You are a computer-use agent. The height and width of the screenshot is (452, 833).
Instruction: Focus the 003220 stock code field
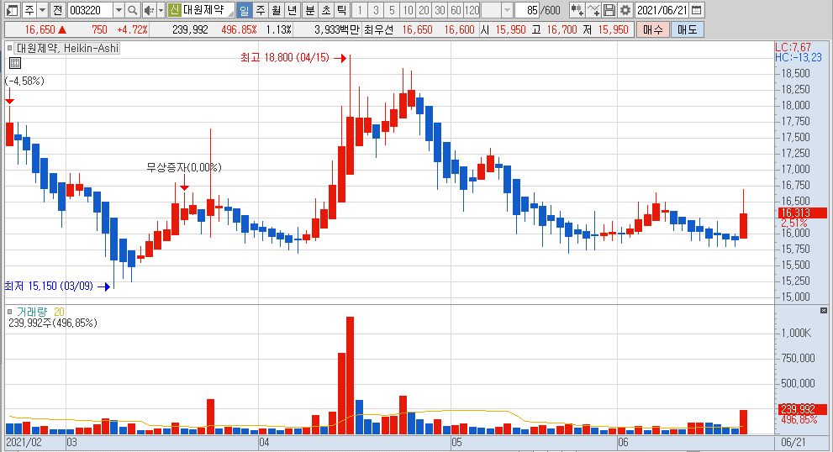tap(90, 9)
